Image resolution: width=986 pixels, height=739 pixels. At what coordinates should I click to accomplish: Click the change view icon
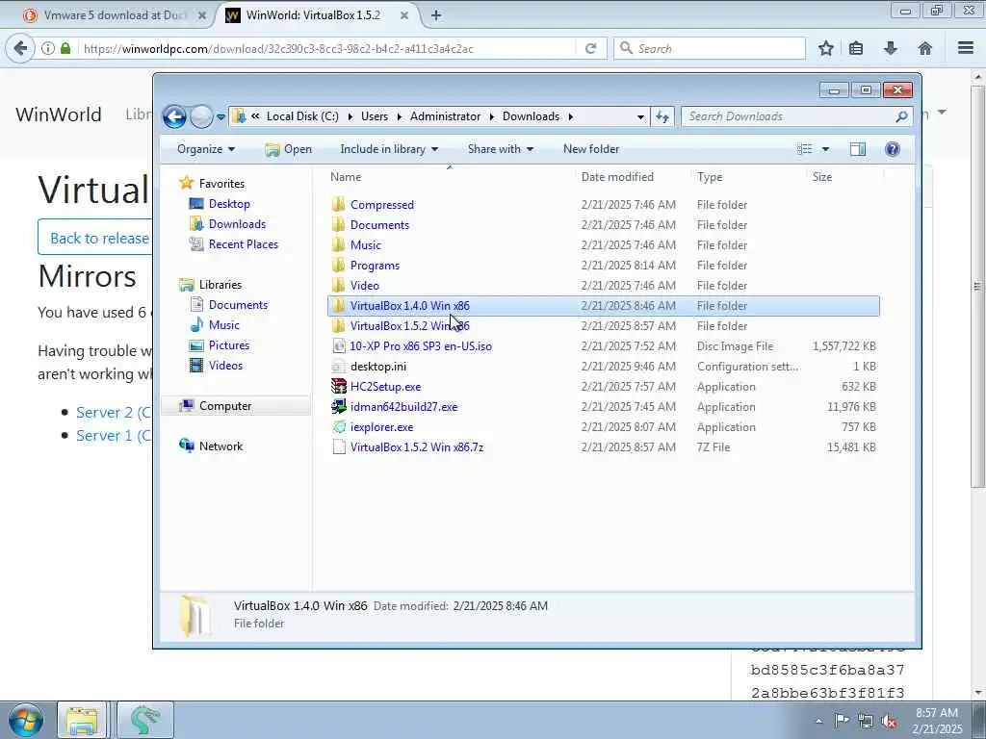coord(804,149)
